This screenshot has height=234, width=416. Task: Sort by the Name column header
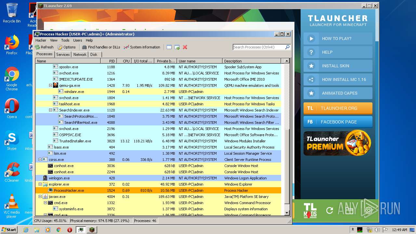[68, 61]
